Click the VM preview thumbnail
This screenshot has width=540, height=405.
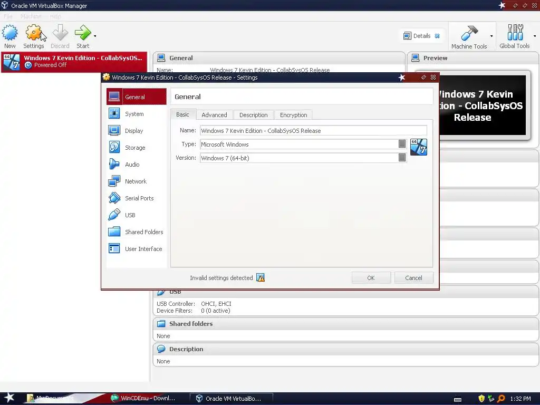[x=483, y=105]
